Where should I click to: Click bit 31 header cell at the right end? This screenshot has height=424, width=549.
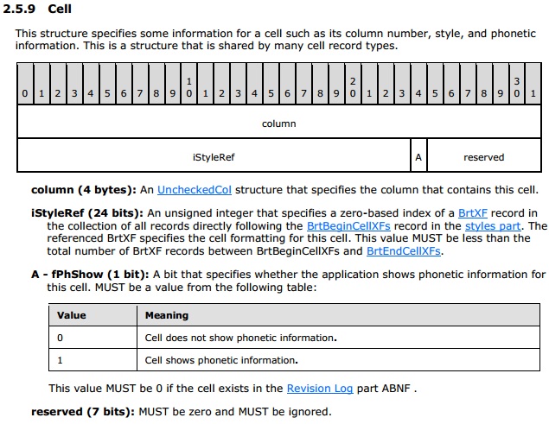[533, 84]
